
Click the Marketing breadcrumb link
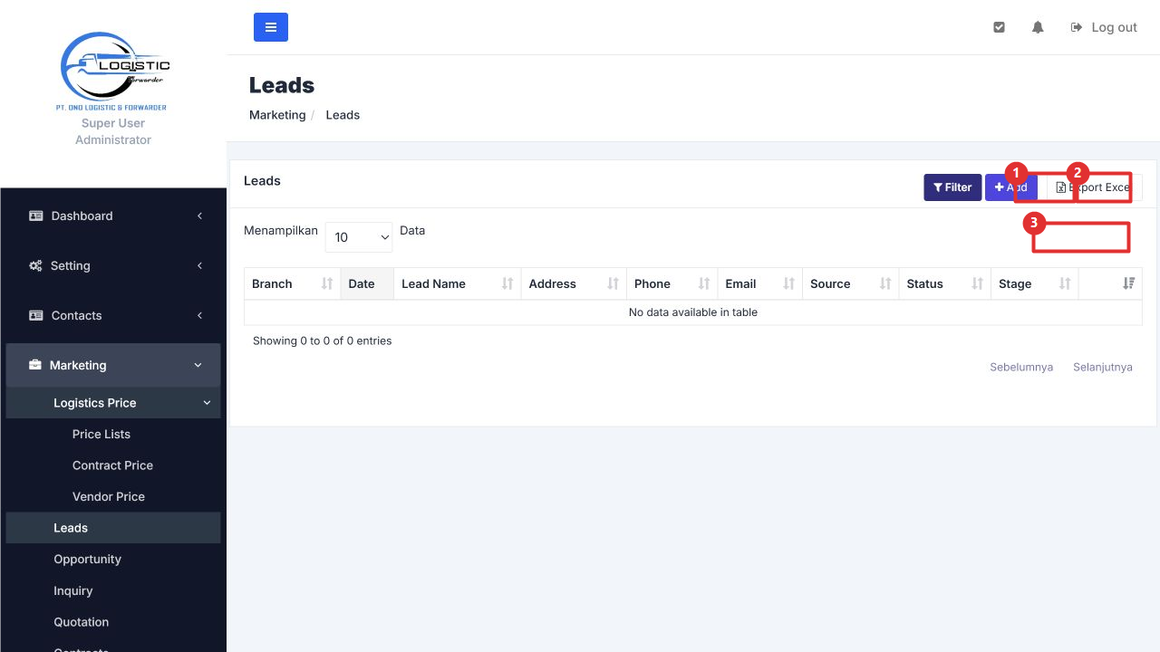click(277, 115)
